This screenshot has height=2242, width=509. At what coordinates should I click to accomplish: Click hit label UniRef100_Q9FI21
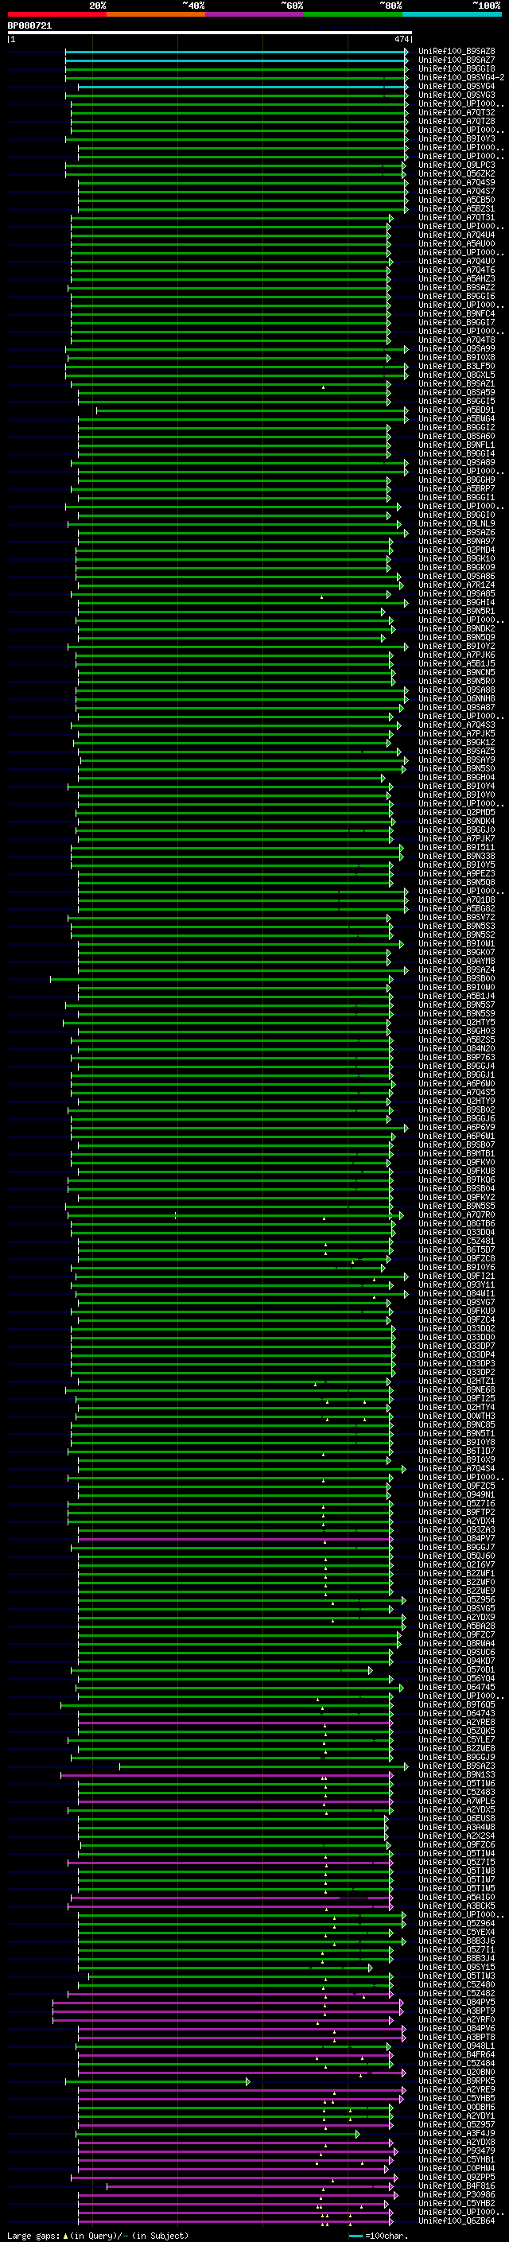[457, 1276]
